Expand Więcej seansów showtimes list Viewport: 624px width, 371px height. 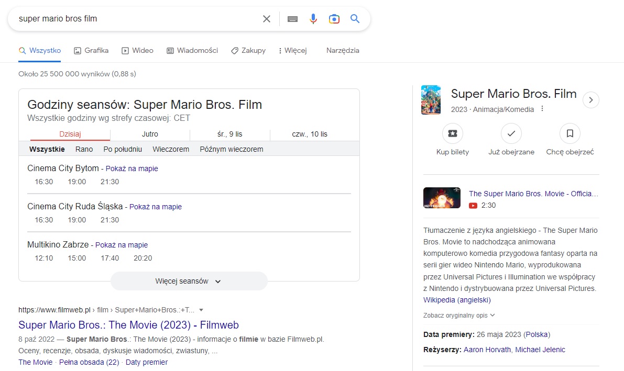[x=189, y=281]
